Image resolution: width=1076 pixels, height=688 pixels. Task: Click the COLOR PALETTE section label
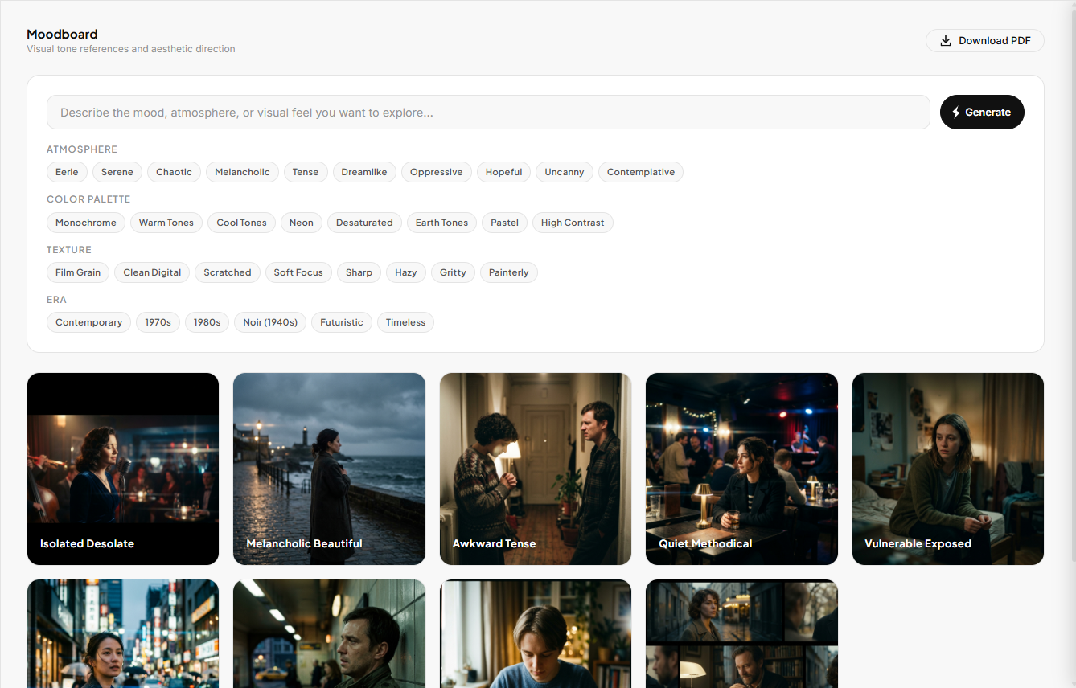[x=88, y=199]
